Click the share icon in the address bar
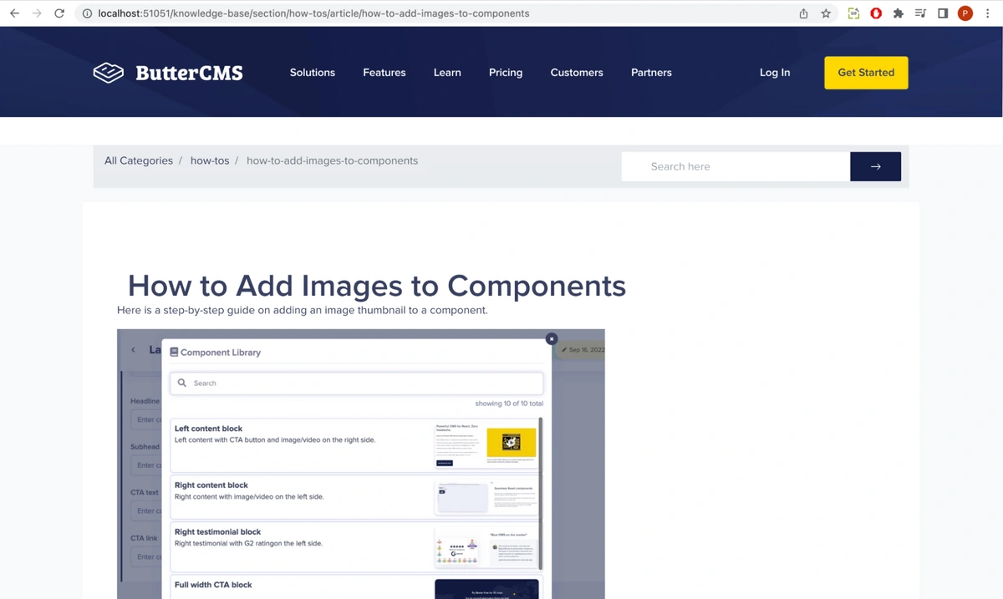1003x599 pixels. (x=803, y=13)
